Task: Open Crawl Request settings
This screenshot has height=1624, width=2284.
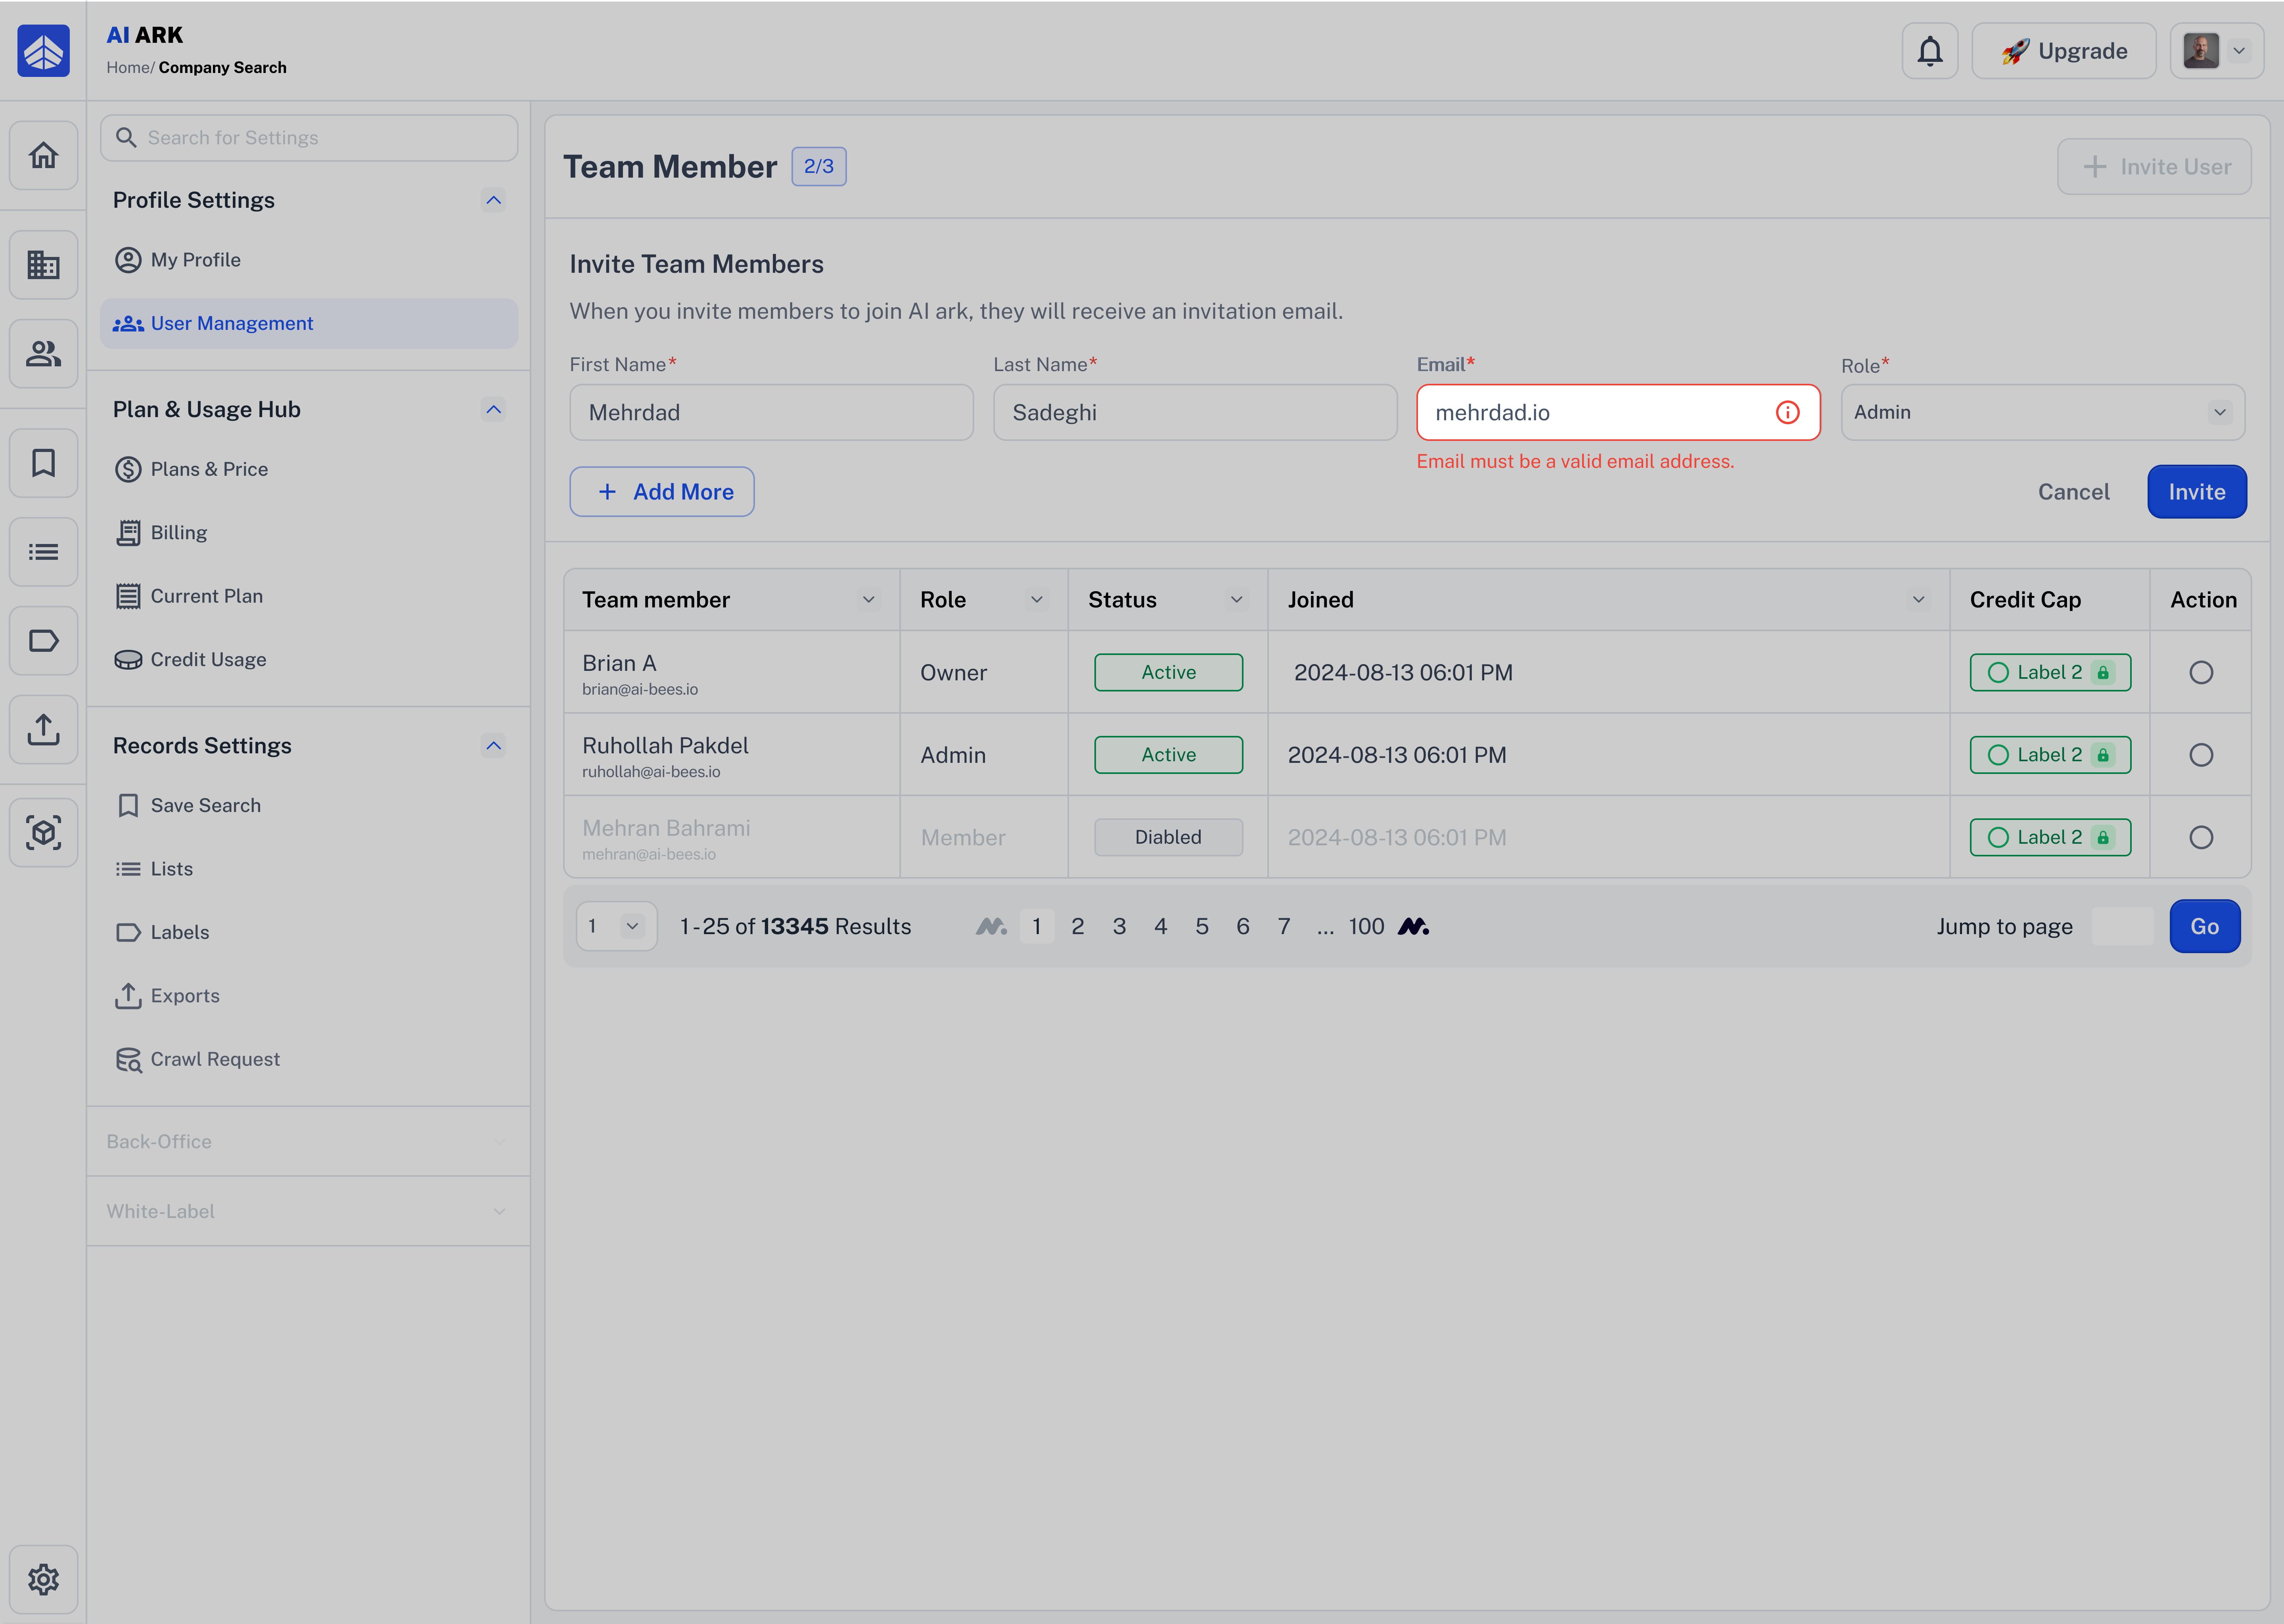Action: [x=308, y=1060]
